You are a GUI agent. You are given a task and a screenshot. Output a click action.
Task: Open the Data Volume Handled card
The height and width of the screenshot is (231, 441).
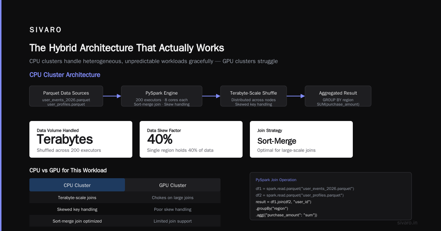(x=81, y=139)
